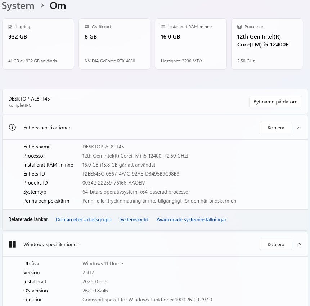Click the info icon beside Enhetsspecifikationer
310x306 pixels.
pyautogui.click(x=12, y=128)
